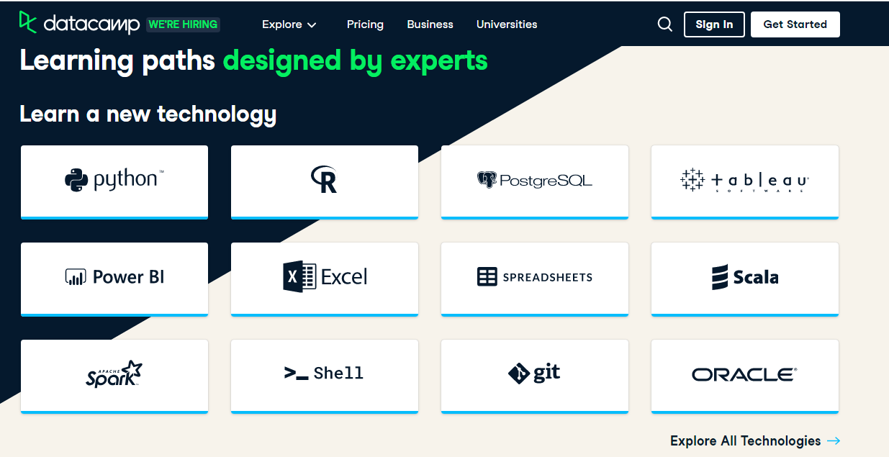Image resolution: width=889 pixels, height=457 pixels.
Task: Click the DataCamp logo
Action: pyautogui.click(x=79, y=24)
